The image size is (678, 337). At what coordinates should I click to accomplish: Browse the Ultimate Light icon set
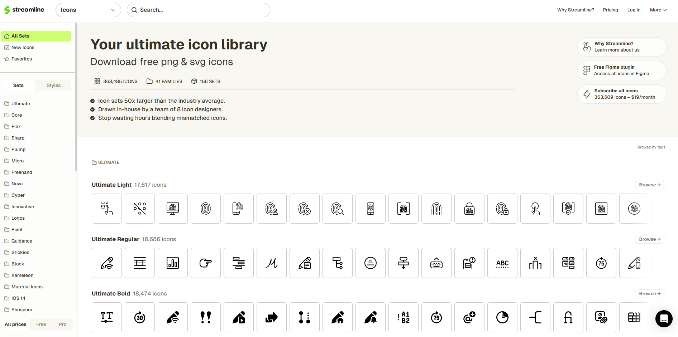click(x=649, y=185)
